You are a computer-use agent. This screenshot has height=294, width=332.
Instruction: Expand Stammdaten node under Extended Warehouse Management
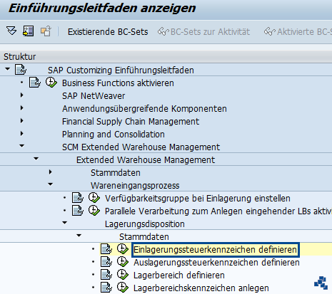pyautogui.click(x=51, y=172)
